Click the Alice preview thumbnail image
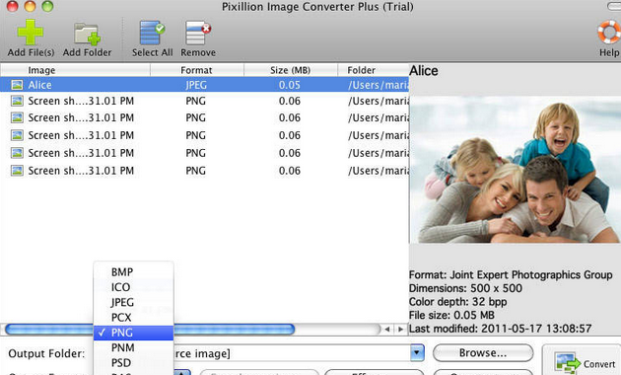Screen dimensions: 621x375 coord(515,170)
